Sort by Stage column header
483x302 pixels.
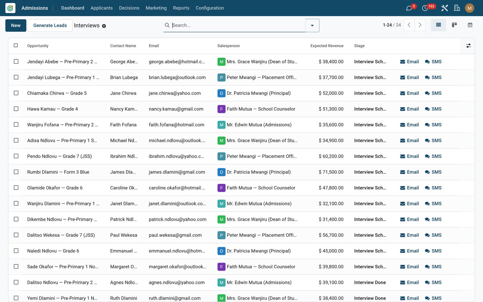click(x=359, y=46)
